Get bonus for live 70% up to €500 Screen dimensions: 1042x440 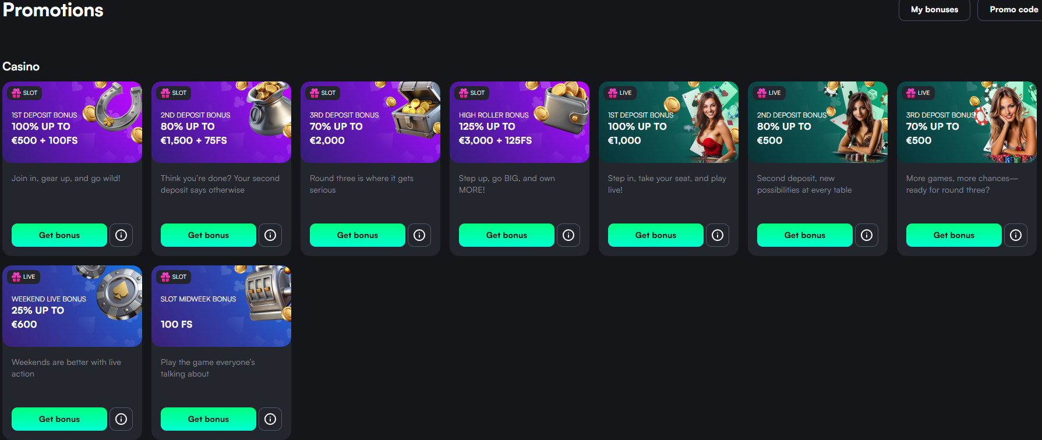954,235
